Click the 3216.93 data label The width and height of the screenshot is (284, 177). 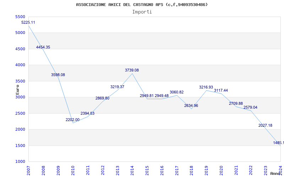coord(206,87)
